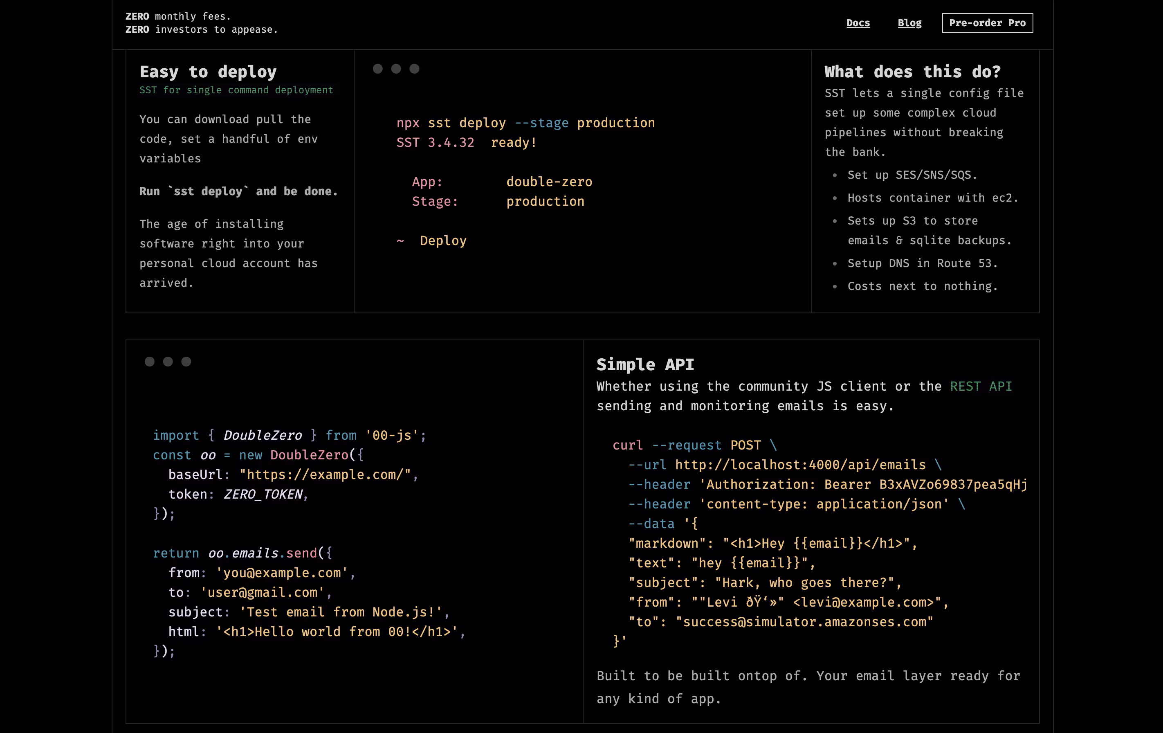This screenshot has height=733, width=1163.
Task: Select the npx sst deploy command text
Action: (525, 123)
